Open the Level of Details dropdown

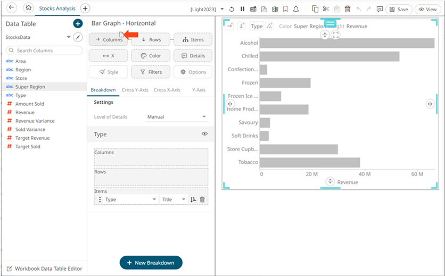(x=177, y=117)
